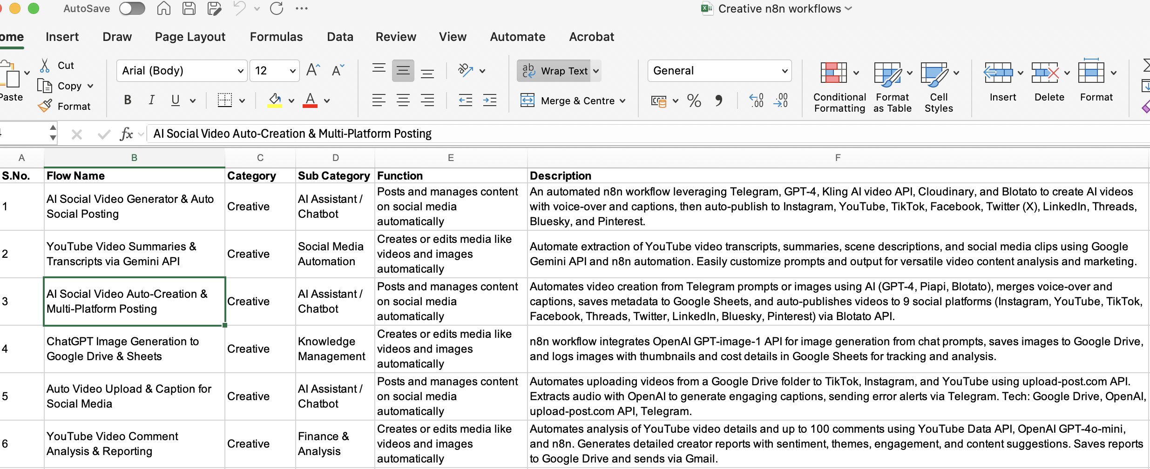Click the Acrobat tab
Screen dimensions: 1150x469
point(591,37)
